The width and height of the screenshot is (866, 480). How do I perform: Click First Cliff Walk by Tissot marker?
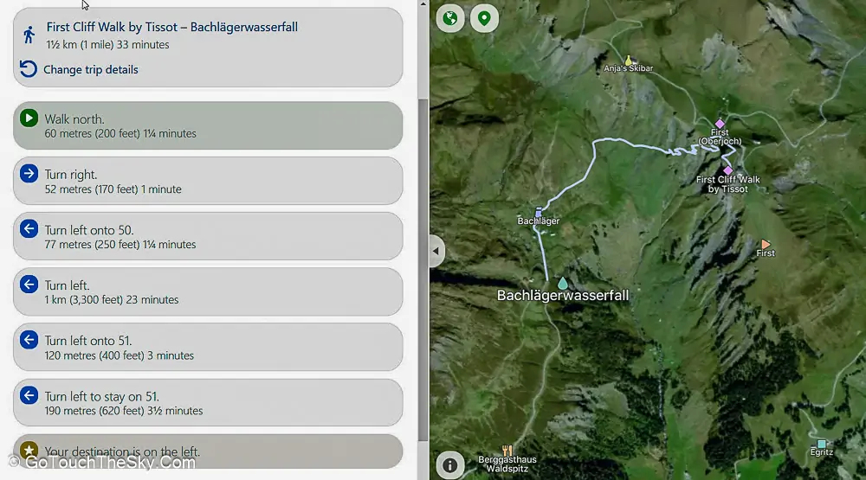[x=728, y=170]
